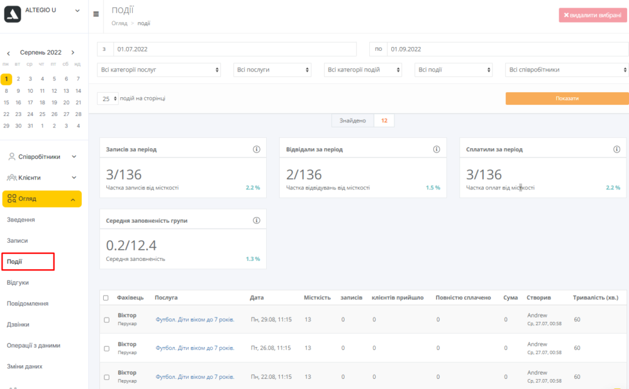The height and width of the screenshot is (389, 629).
Task: Go to next month in calendar
Action: tap(72, 53)
